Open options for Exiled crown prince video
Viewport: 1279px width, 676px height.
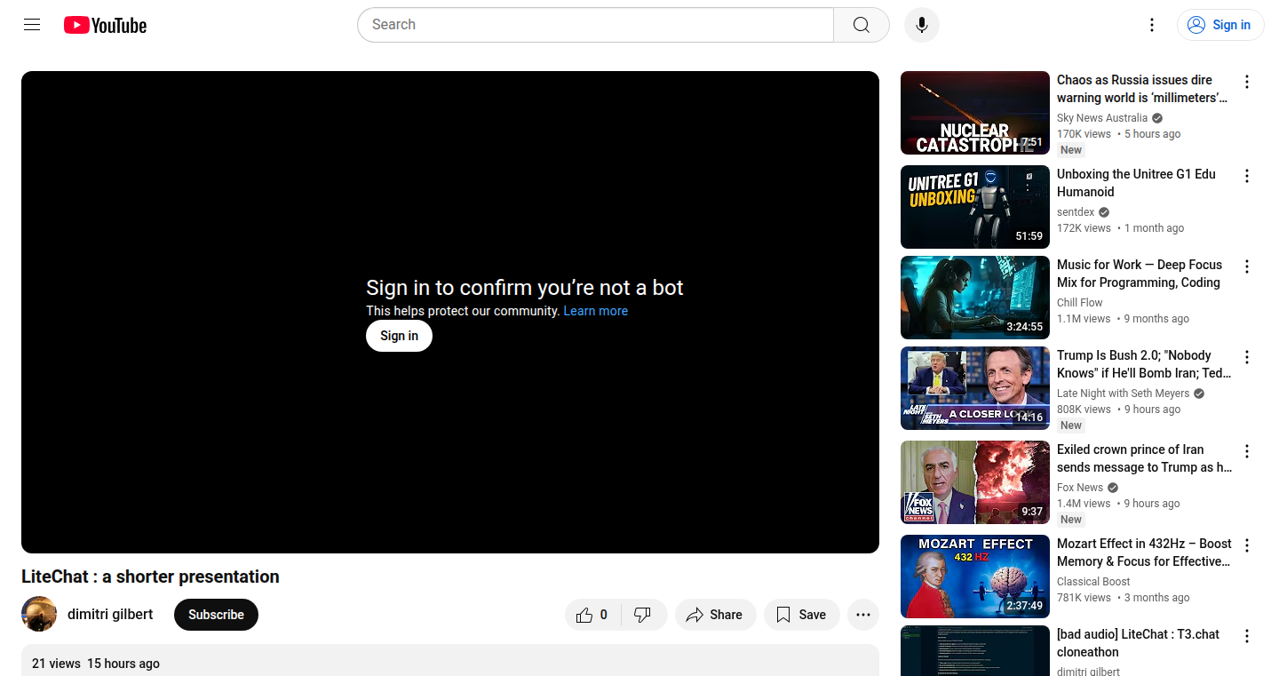click(1247, 451)
